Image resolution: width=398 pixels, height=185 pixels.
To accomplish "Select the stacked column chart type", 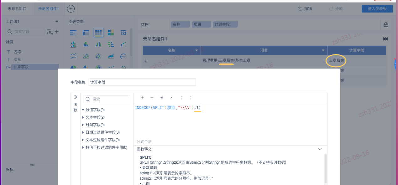I will (86, 44).
